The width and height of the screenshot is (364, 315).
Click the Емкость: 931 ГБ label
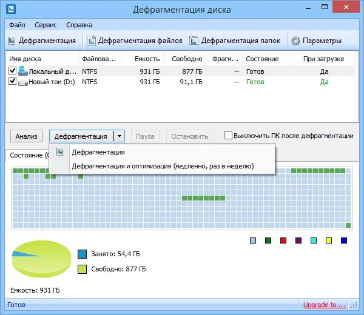35,290
